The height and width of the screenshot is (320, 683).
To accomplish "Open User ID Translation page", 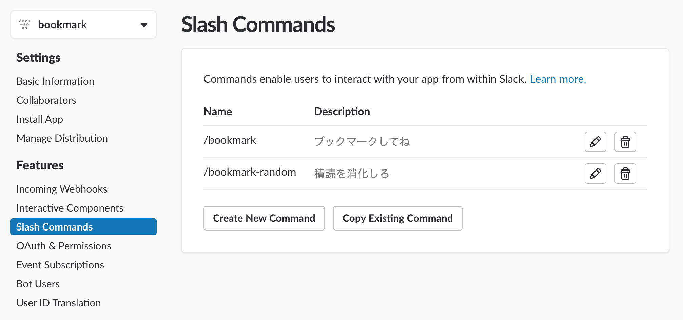I will pyautogui.click(x=59, y=303).
